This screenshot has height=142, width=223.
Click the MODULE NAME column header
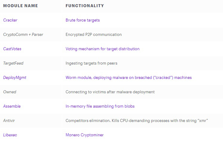pos(20,6)
